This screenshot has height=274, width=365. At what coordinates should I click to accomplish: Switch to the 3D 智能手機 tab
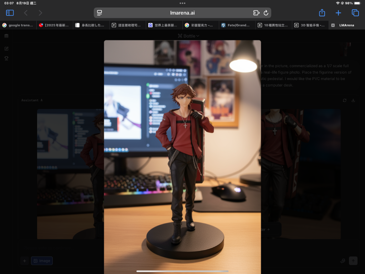click(x=310, y=25)
